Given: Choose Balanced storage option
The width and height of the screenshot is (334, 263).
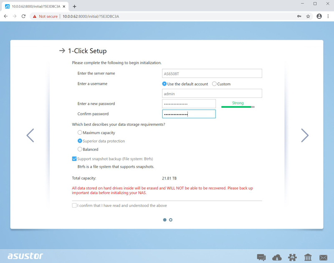Looking at the screenshot, I should tap(80, 149).
